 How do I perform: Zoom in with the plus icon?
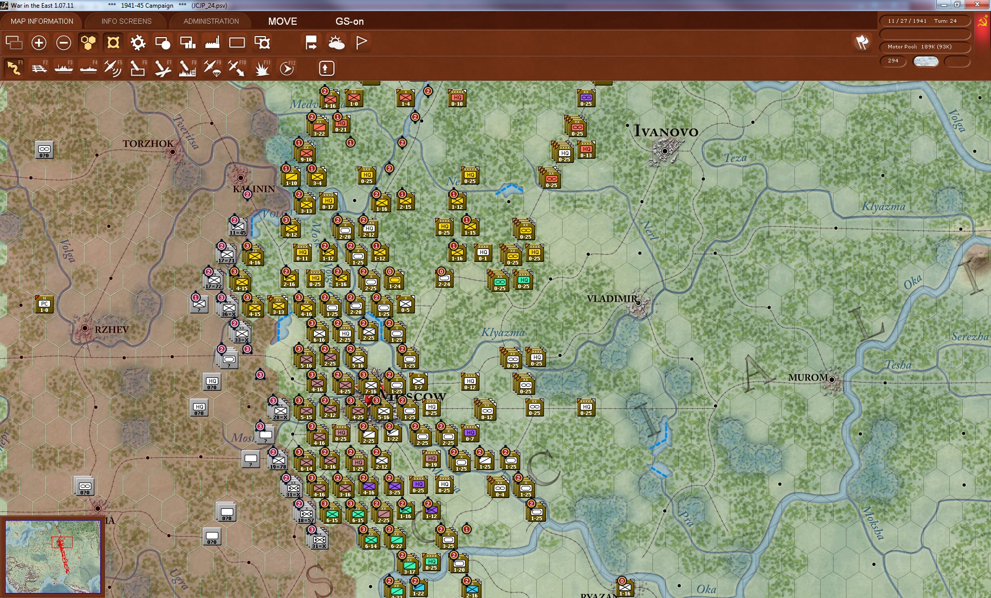(x=39, y=42)
